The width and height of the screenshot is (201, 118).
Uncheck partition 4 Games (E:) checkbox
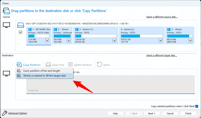160,40
